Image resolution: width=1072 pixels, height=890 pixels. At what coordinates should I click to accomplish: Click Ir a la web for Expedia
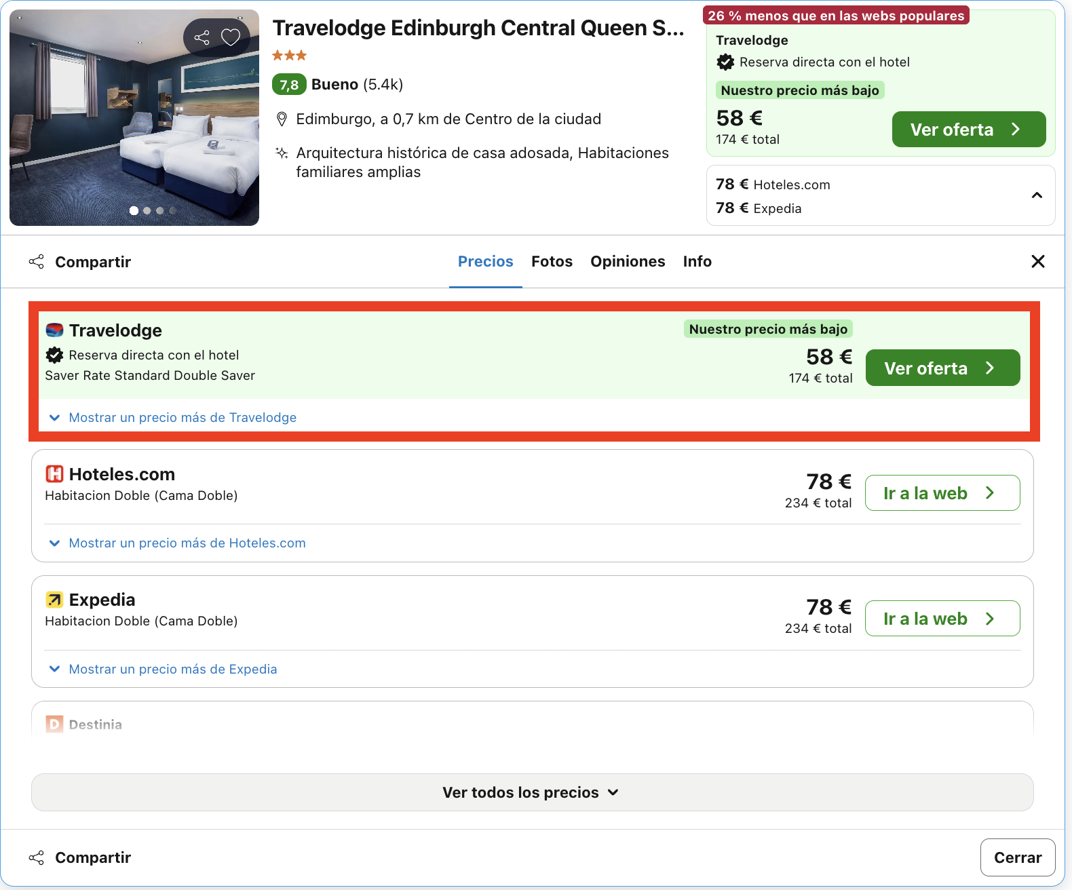942,619
